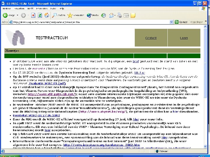Open Perstekst WISC-III 27.06.2002 link
Viewport: 210px width, 157px height.
pyautogui.click(x=36, y=115)
